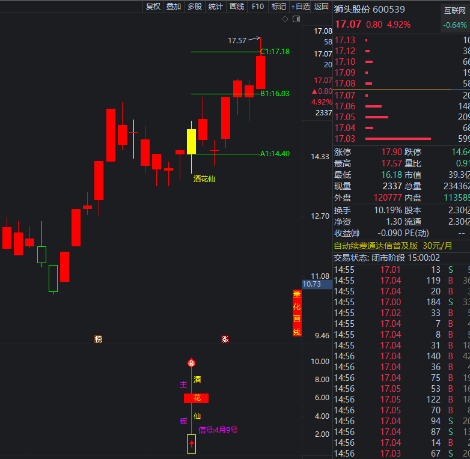Open the 复权 price adjustment menu
This screenshot has height=459, width=470.
(x=153, y=7)
